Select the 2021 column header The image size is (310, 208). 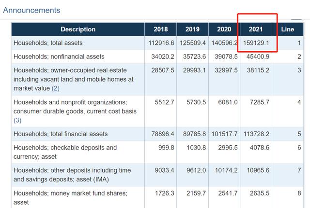[x=256, y=29]
